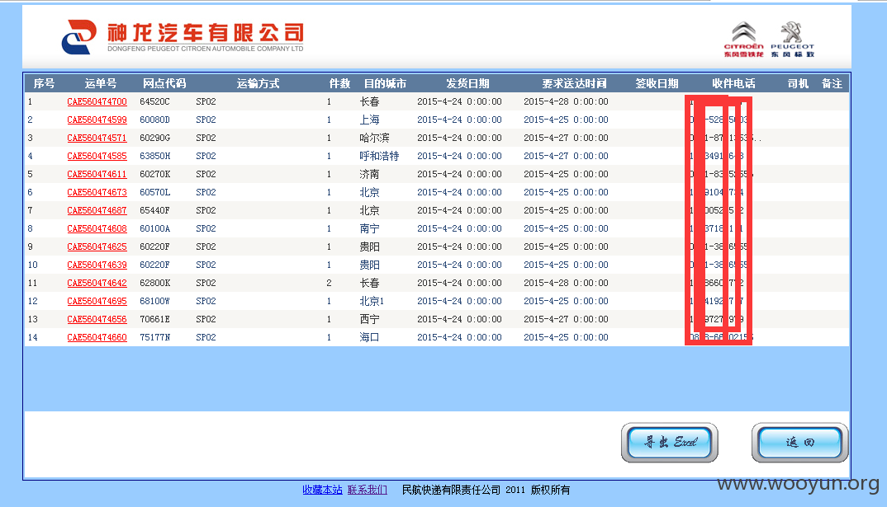Click destination city 北京1

[x=372, y=301]
